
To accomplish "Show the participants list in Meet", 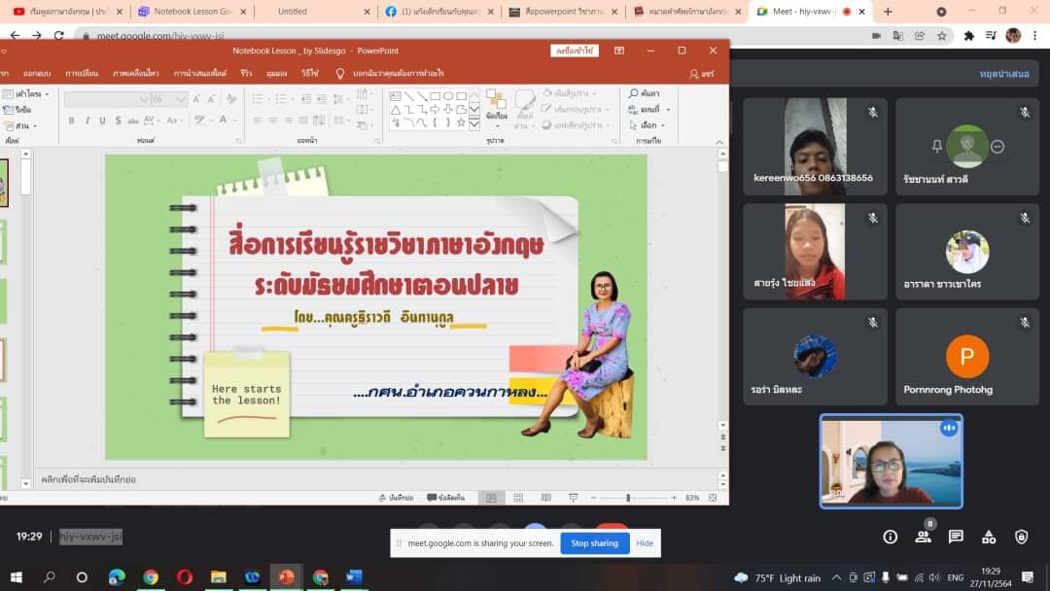I will (x=923, y=537).
